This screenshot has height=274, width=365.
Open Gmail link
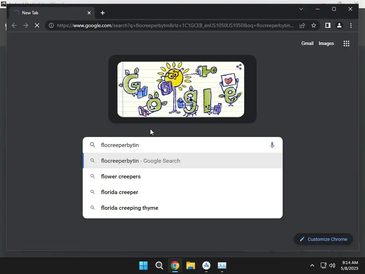[x=307, y=43]
